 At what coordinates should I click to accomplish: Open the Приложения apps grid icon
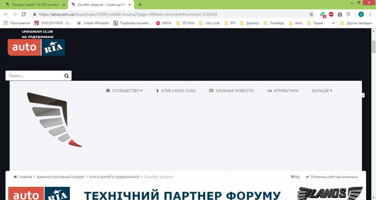point(6,23)
